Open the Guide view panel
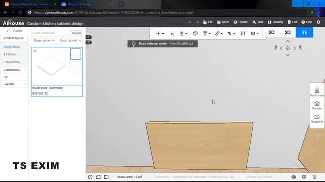325x182 pixels. tap(317, 92)
